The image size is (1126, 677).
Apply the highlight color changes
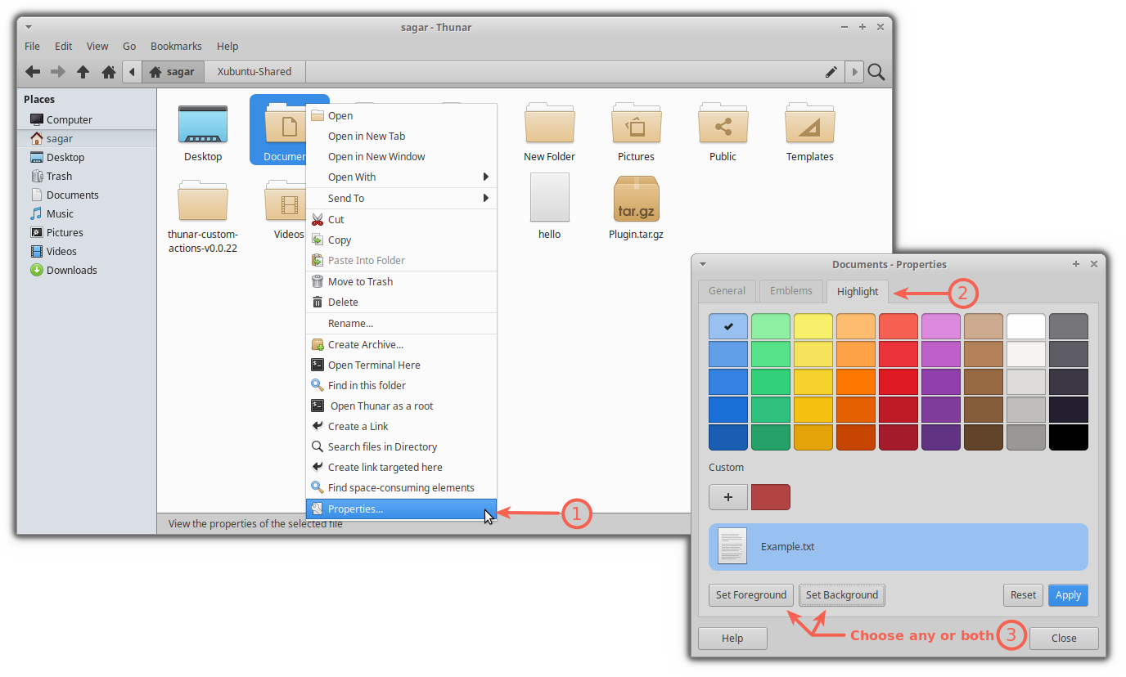[x=1068, y=595]
